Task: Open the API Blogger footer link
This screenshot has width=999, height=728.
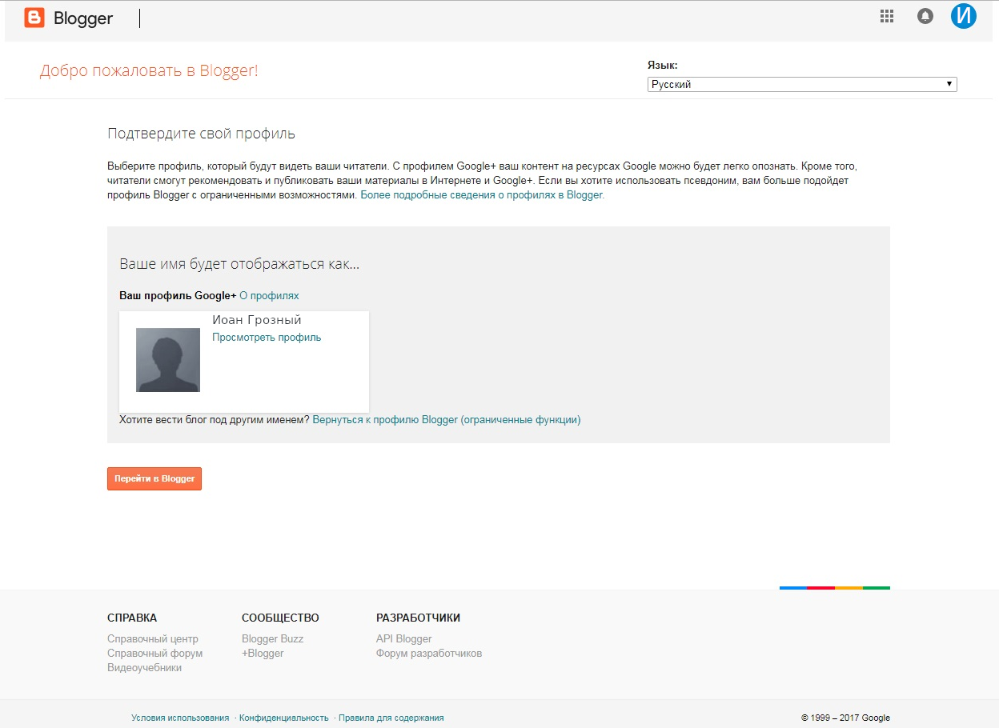Action: pos(403,639)
